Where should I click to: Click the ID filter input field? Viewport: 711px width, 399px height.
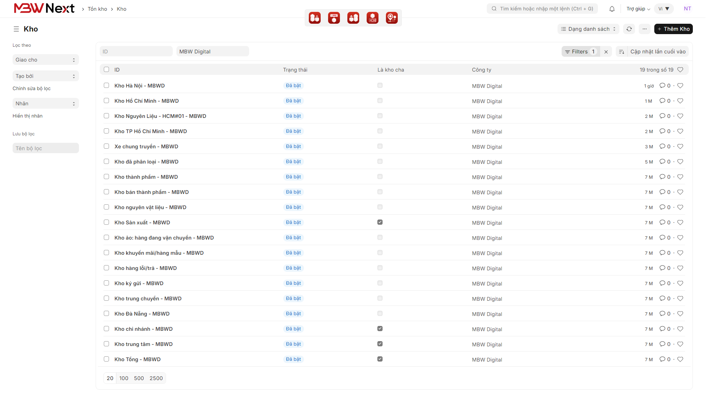point(136,52)
